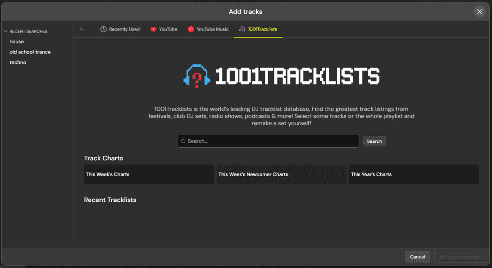The image size is (492, 268).
Task: Open the Recently Used tab
Action: tap(120, 29)
